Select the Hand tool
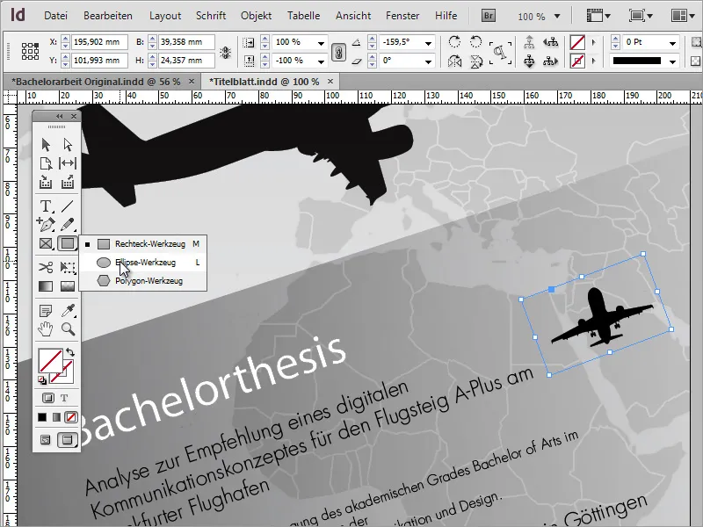The image size is (703, 527). 46,329
